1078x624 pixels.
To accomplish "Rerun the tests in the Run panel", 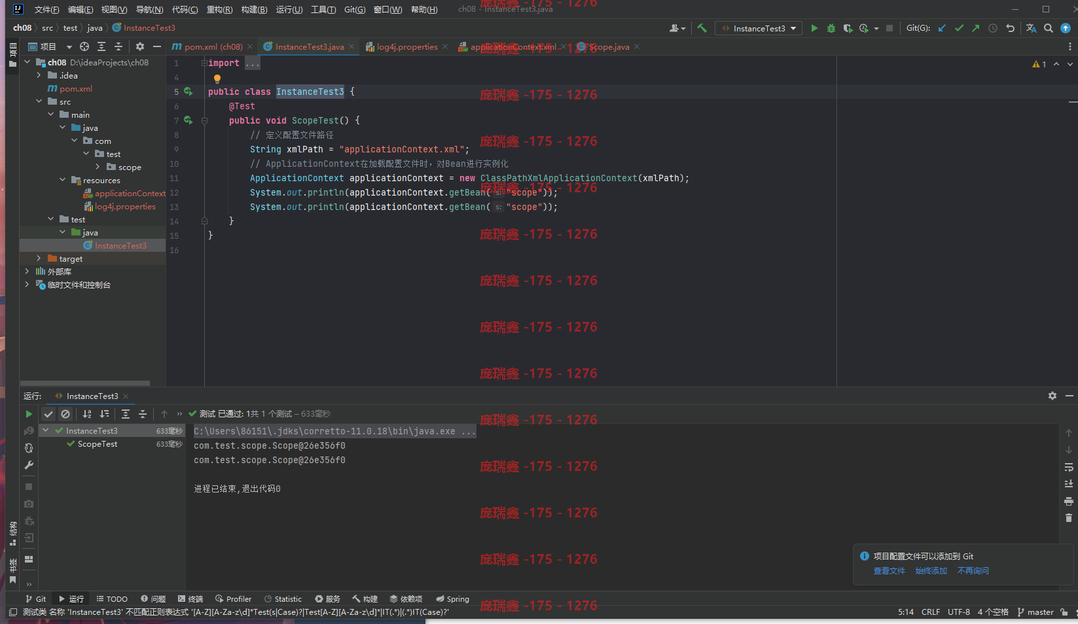I will (29, 414).
